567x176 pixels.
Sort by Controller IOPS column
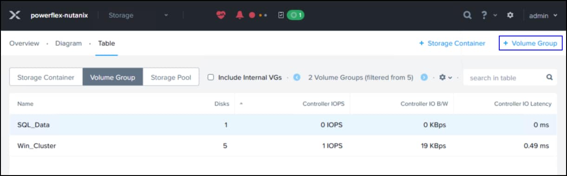point(324,104)
